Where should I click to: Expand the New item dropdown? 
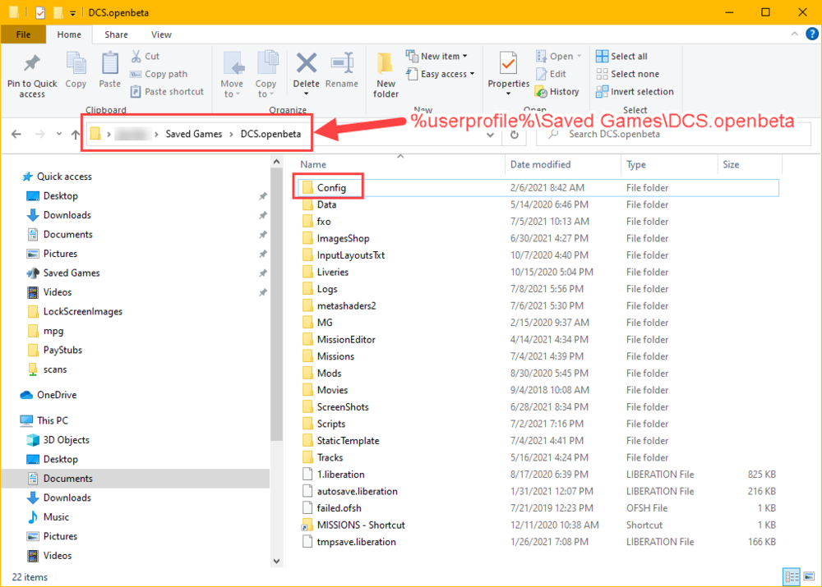(x=436, y=56)
